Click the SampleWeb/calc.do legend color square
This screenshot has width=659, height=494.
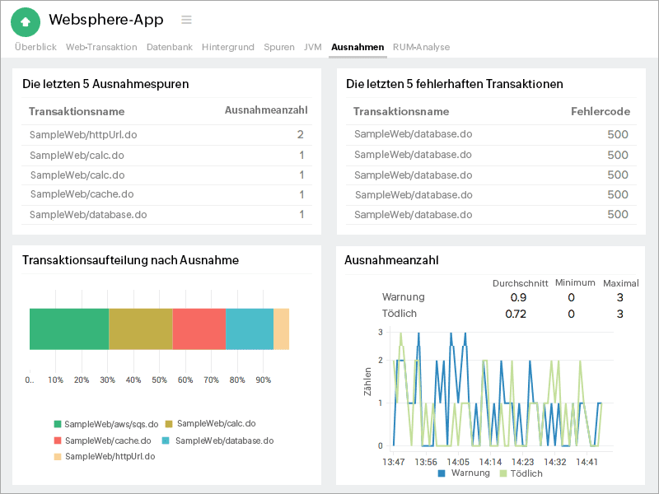pos(169,424)
